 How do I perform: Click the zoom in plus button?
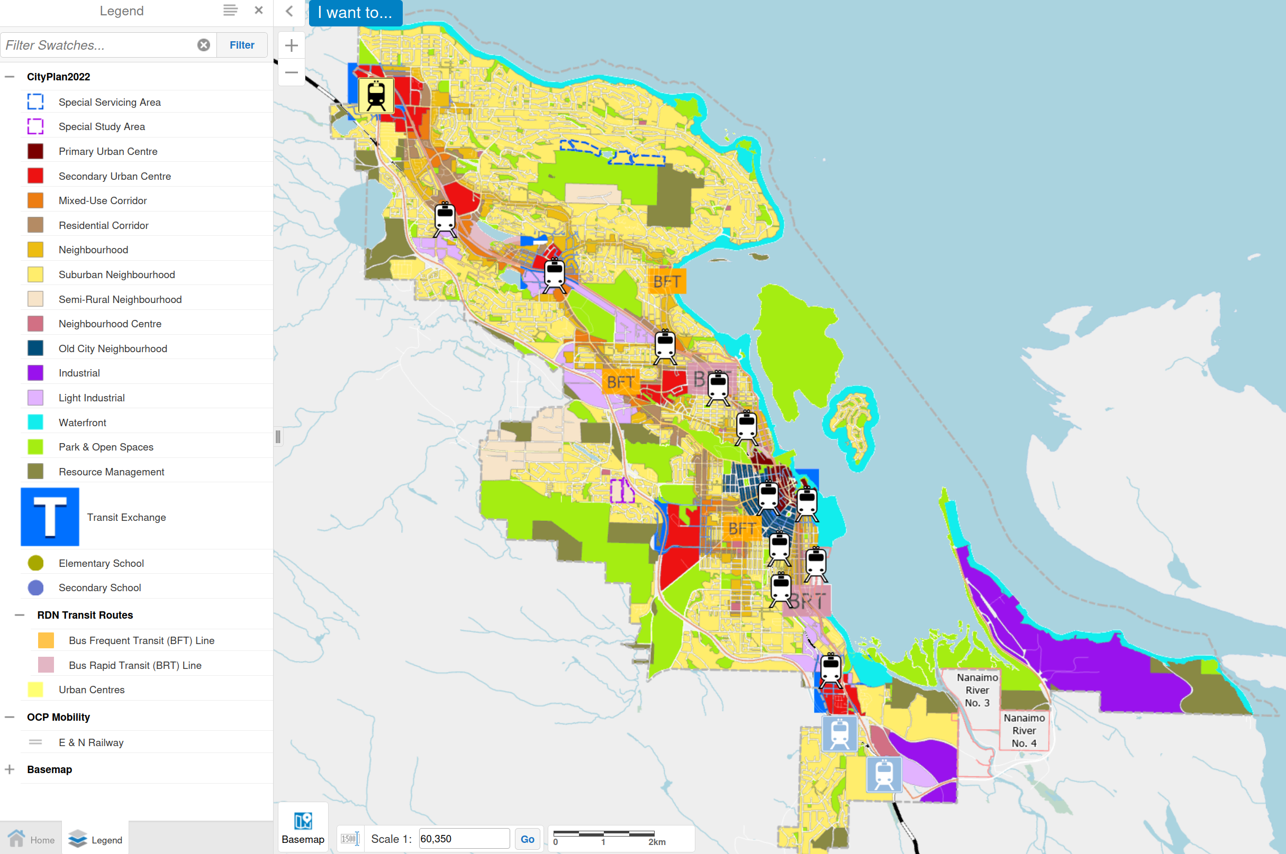pos(291,45)
